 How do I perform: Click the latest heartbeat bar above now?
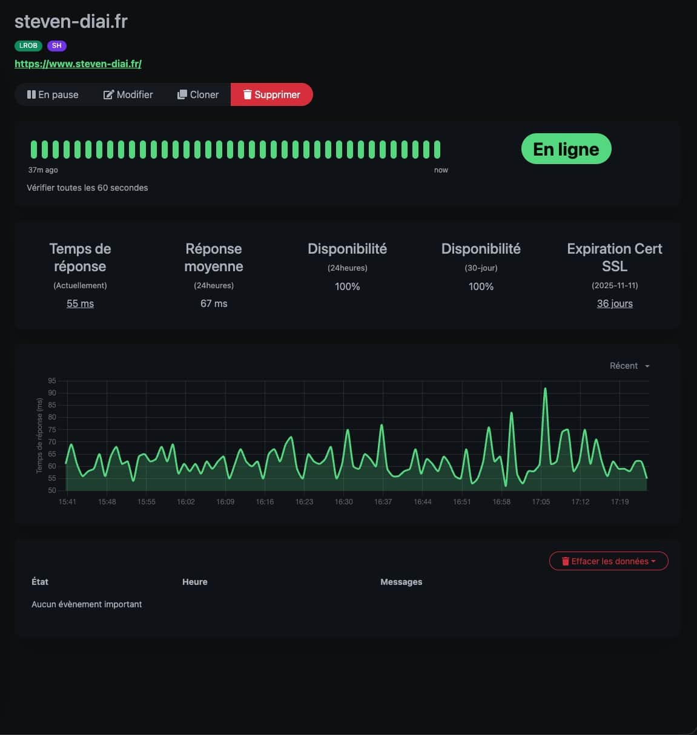click(437, 149)
